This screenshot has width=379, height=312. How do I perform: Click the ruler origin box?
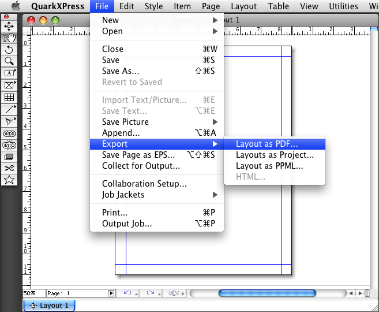[x=27, y=31]
